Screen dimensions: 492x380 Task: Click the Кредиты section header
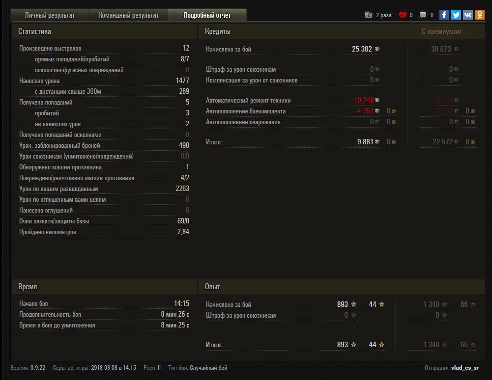pos(217,31)
